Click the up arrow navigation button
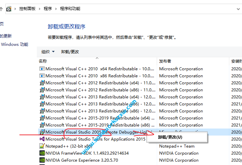The height and width of the screenshot is (165, 242). [1, 9]
